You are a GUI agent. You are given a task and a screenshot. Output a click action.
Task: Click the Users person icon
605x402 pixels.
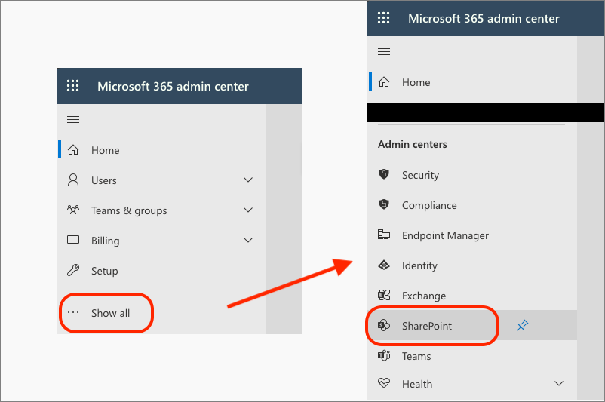point(73,180)
